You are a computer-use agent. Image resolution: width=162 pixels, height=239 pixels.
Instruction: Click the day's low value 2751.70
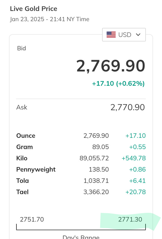[32, 219]
